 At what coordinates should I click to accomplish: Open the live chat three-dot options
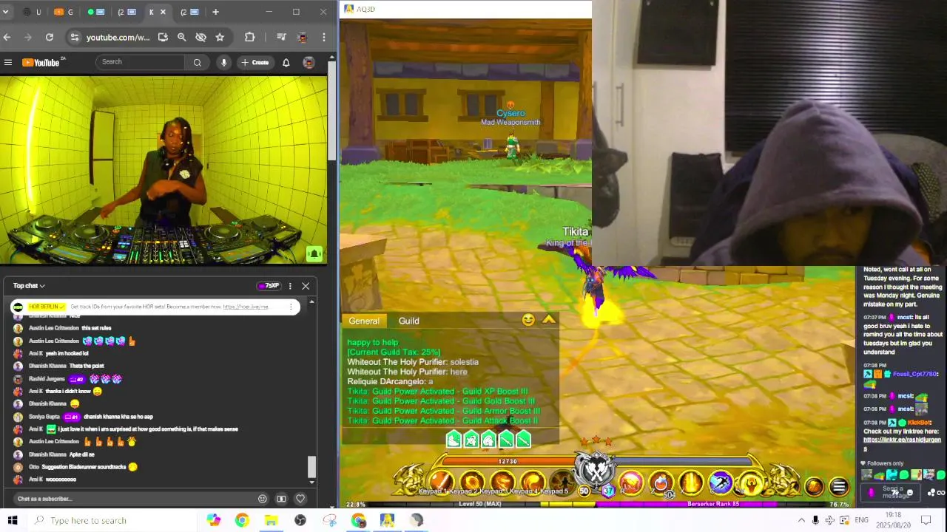(x=290, y=286)
